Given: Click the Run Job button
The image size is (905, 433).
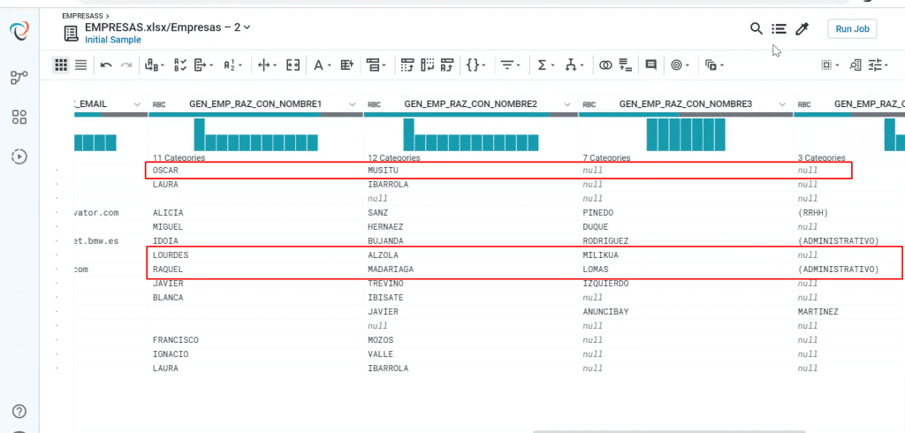Looking at the screenshot, I should (x=853, y=29).
